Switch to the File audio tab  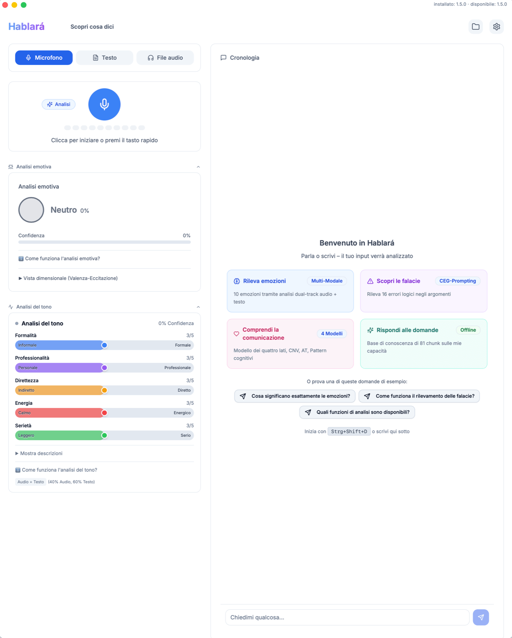(165, 58)
